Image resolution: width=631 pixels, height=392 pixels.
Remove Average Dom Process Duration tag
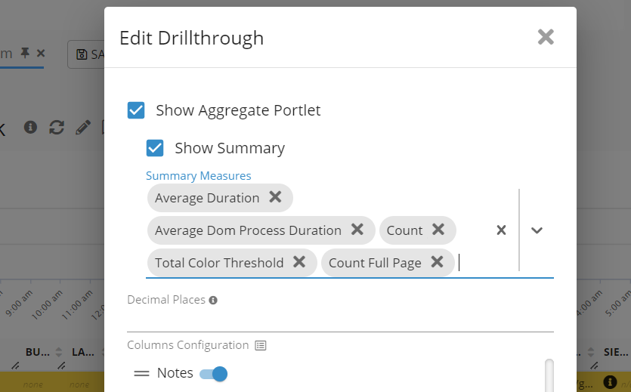[x=357, y=230]
